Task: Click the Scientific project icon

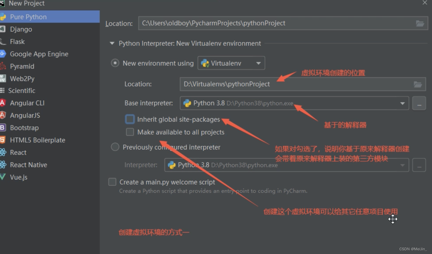Action: pos(2,91)
